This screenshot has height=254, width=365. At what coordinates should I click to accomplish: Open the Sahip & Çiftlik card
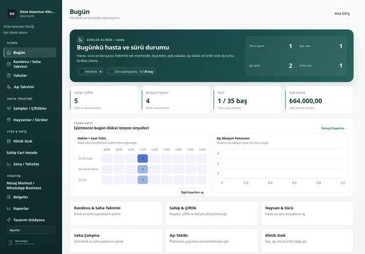coord(212,213)
